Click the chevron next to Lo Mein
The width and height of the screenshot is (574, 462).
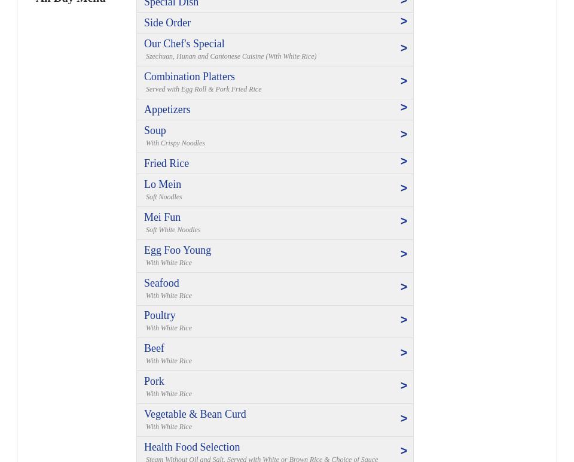click(404, 189)
